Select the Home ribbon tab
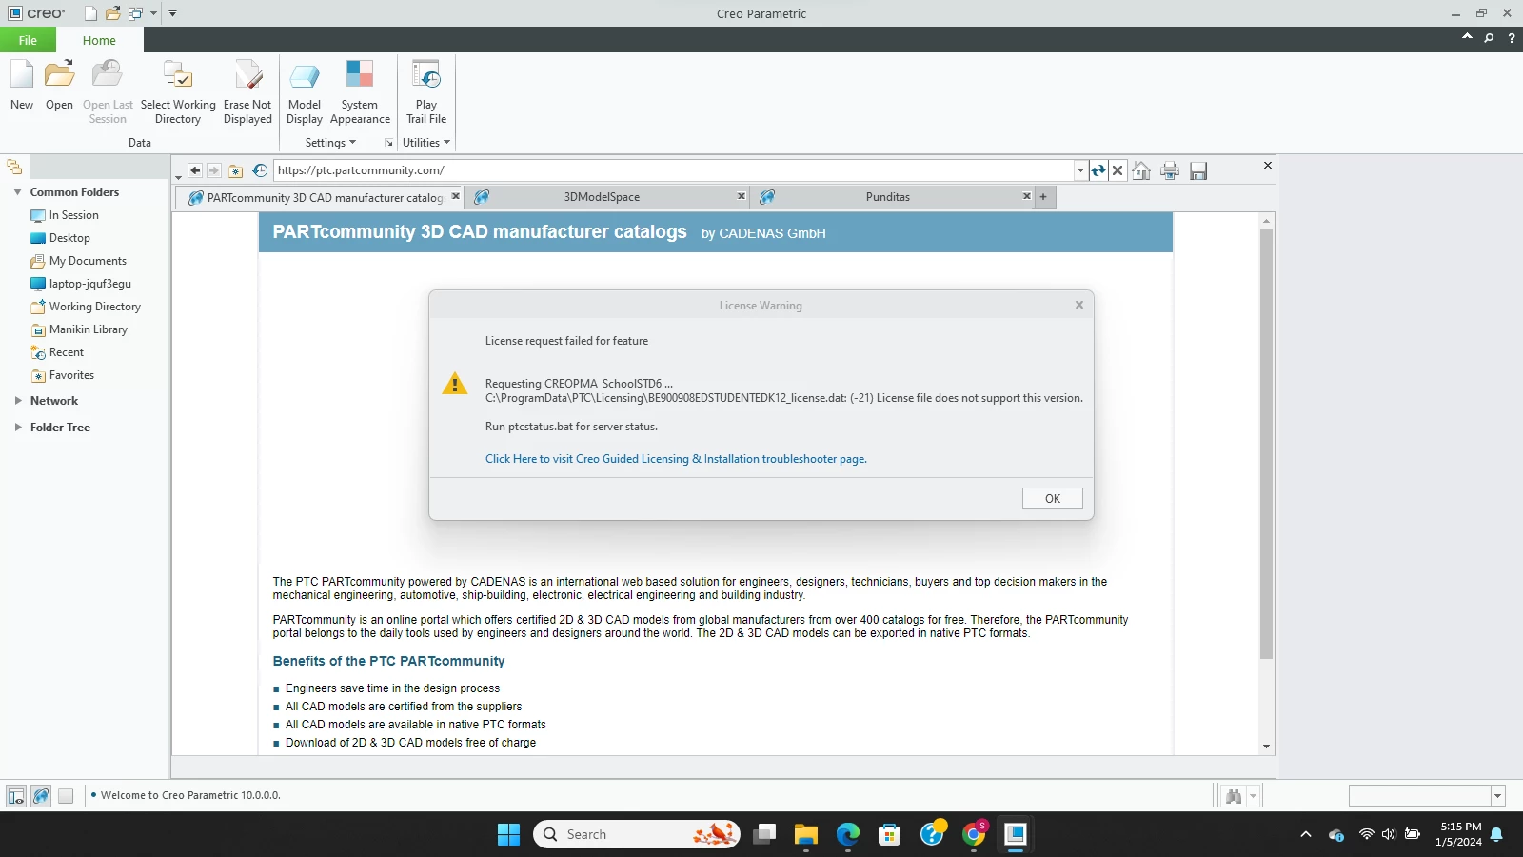The image size is (1523, 857). point(99,40)
